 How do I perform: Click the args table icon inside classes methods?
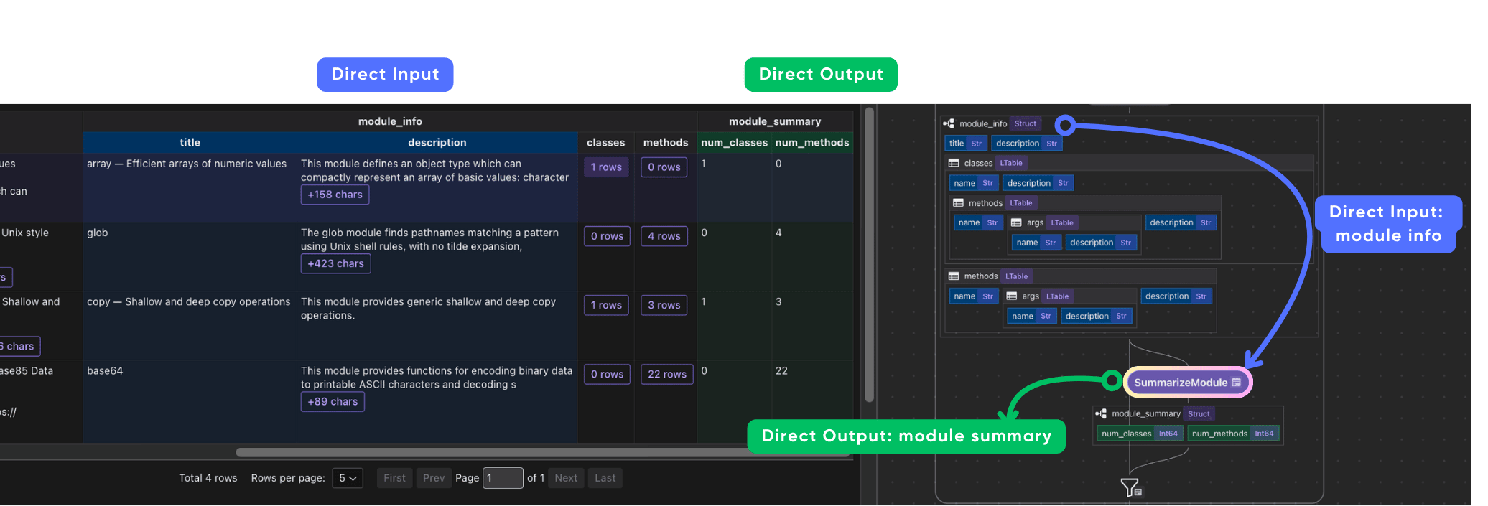tap(1016, 222)
